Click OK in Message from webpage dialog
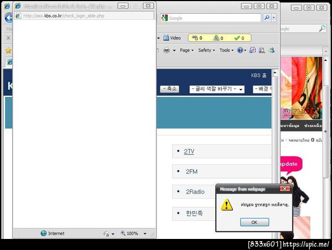The width and height of the screenshot is (332, 250). click(255, 222)
